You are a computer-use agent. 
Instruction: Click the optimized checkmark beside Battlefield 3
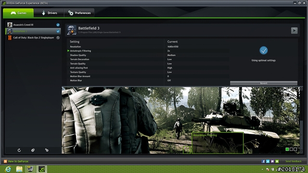pos(58,31)
